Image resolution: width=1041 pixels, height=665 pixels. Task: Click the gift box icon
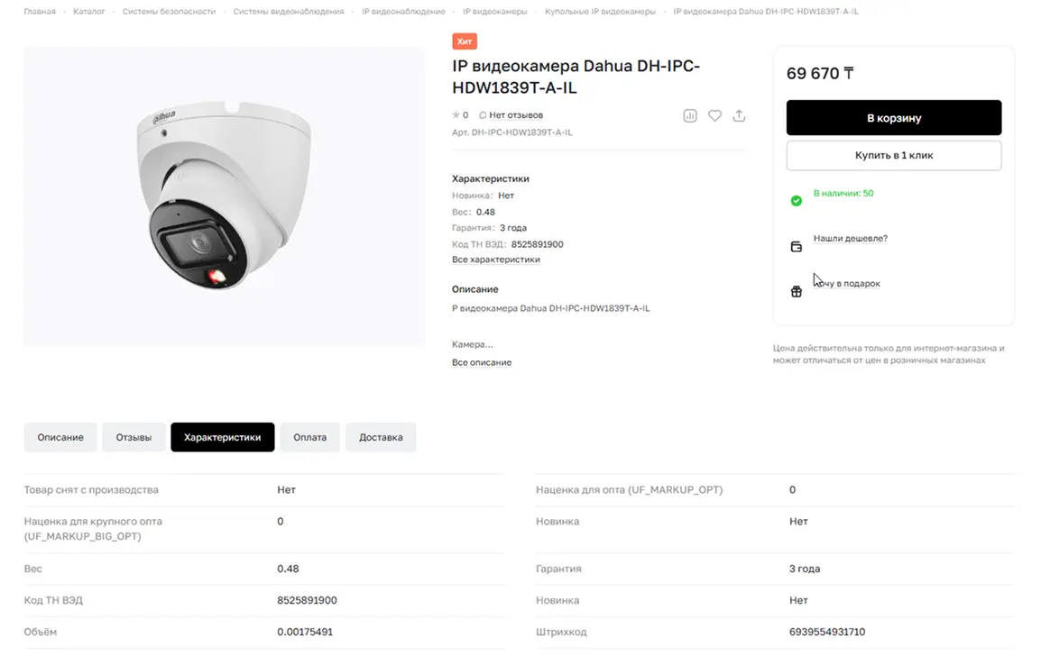[x=796, y=291]
